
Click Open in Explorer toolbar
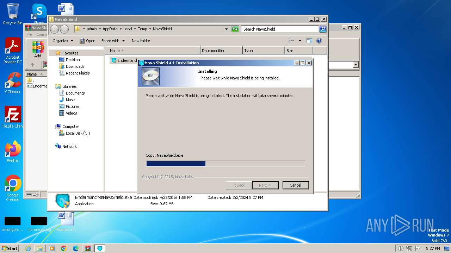pyautogui.click(x=87, y=41)
